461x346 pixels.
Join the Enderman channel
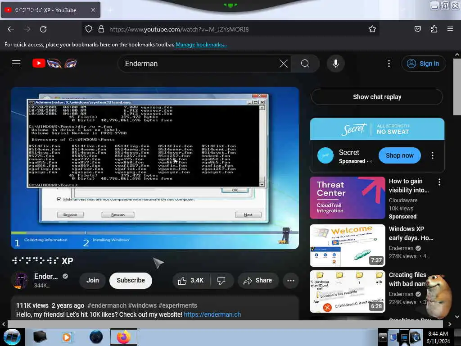point(93,280)
